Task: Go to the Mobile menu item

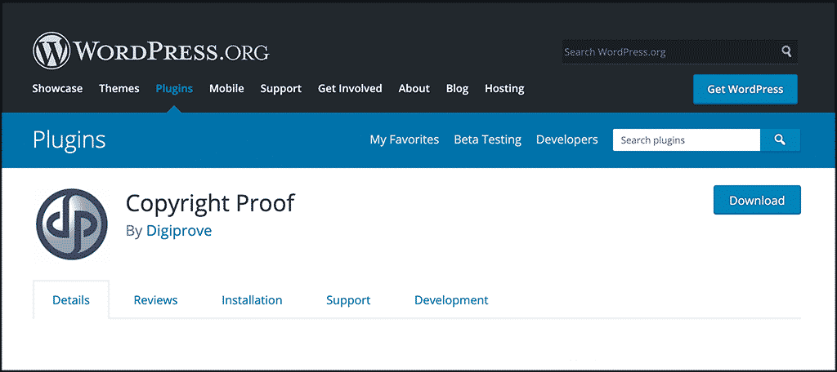Action: pos(226,88)
